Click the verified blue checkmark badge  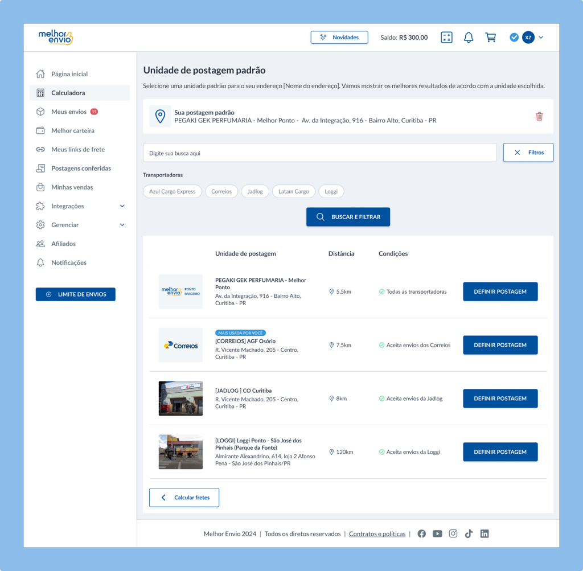(x=514, y=37)
